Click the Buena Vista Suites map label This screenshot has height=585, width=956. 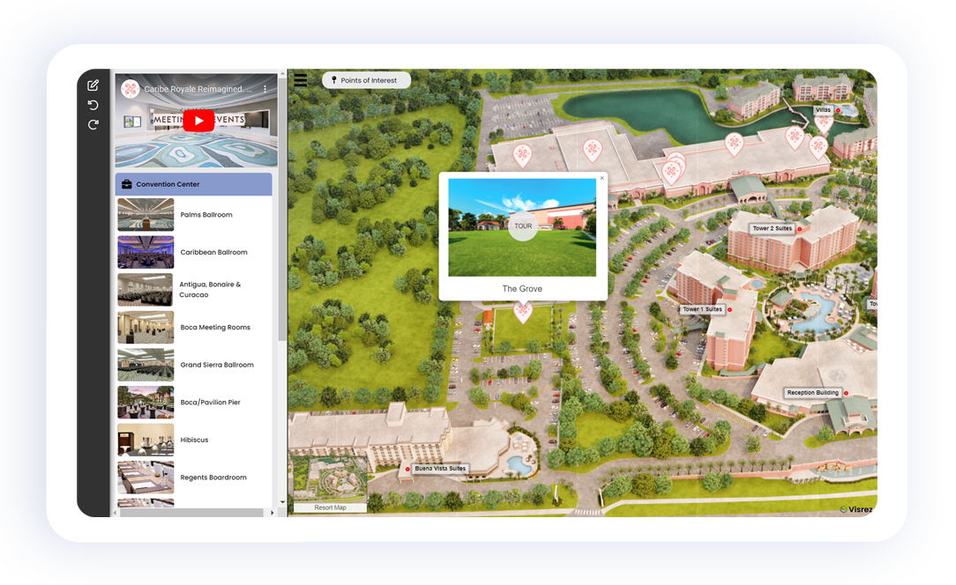(440, 469)
